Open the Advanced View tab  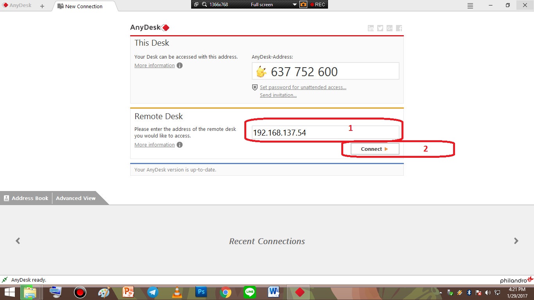(x=76, y=198)
